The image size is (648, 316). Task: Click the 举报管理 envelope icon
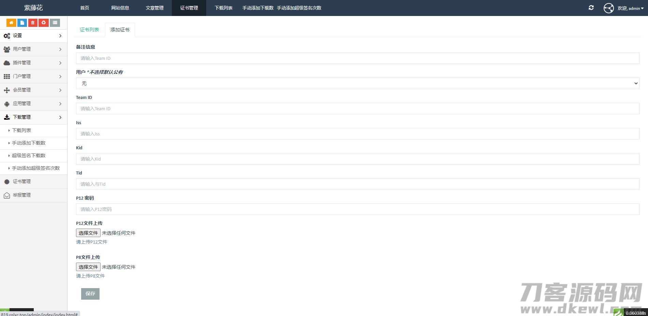7,195
